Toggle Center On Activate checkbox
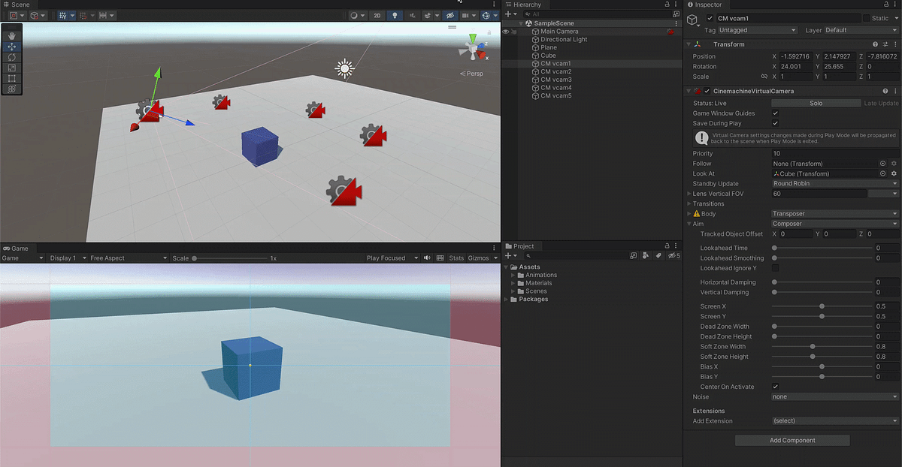This screenshot has width=902, height=467. pyautogui.click(x=776, y=387)
